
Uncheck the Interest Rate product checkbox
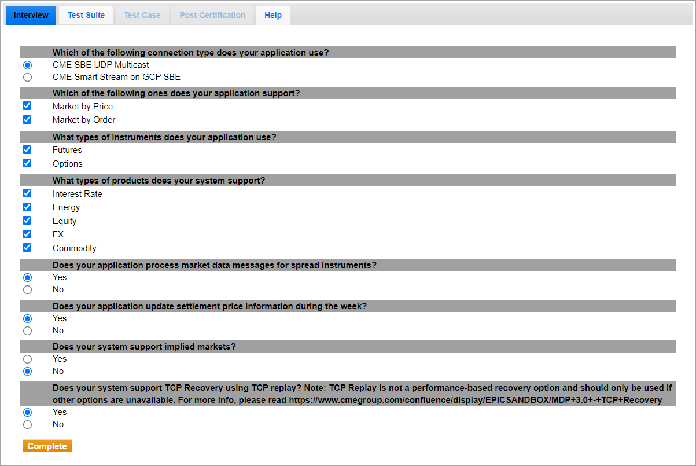[x=27, y=193]
